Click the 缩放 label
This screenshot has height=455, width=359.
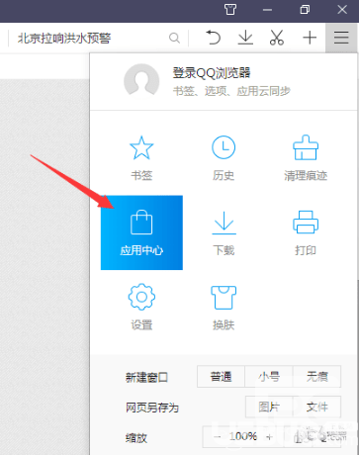point(136,438)
